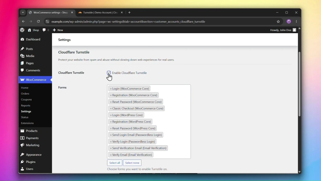Click the Howdy, John Doe text
The height and width of the screenshot is (181, 321).
(281, 30)
